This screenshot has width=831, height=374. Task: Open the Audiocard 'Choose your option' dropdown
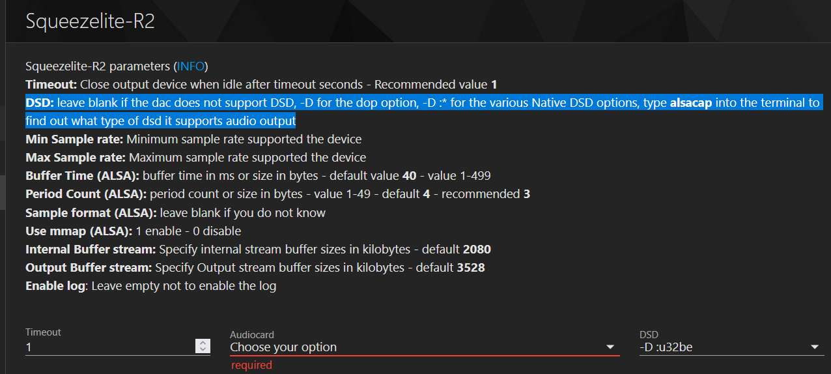point(415,347)
